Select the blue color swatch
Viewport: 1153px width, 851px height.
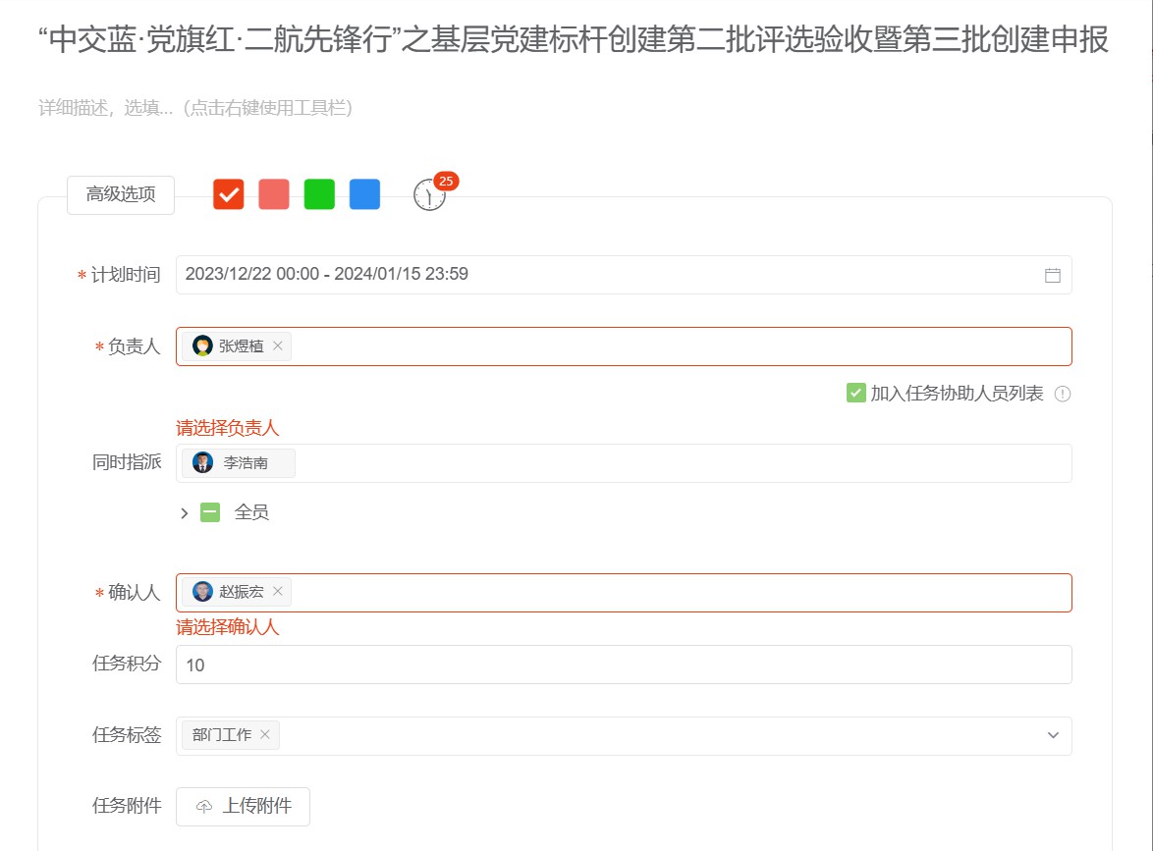364,194
